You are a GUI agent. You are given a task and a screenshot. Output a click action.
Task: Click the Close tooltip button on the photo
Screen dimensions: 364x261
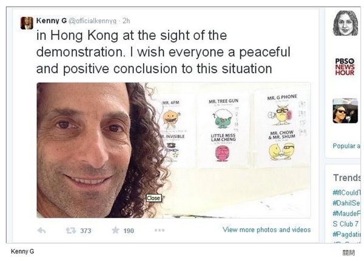153,198
